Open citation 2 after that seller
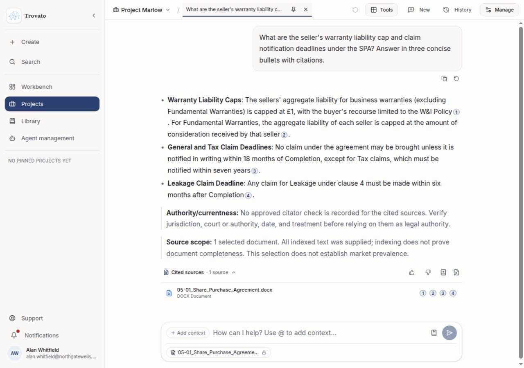The width and height of the screenshot is (524, 368). tap(284, 135)
